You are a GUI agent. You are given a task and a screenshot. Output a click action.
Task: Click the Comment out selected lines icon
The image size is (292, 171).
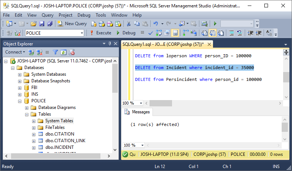click(231, 33)
